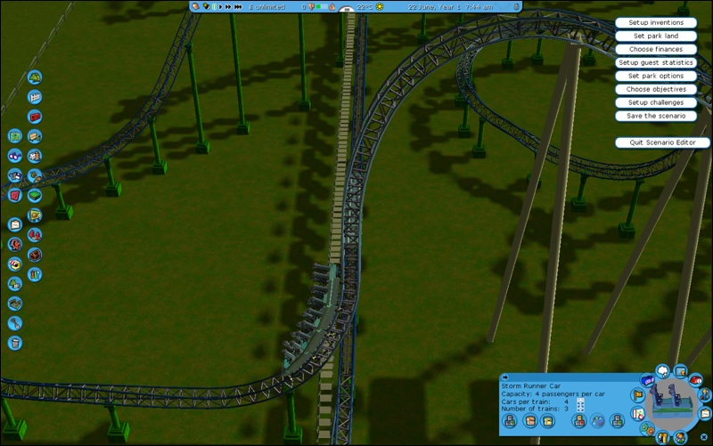Click Save the scenario

click(x=656, y=116)
